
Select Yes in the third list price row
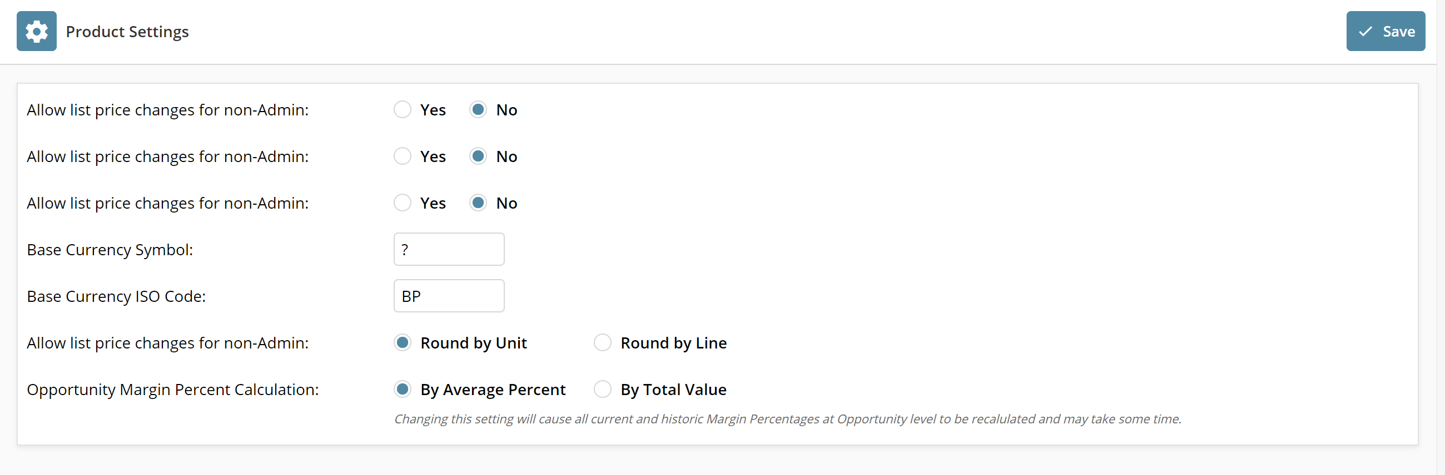(402, 202)
